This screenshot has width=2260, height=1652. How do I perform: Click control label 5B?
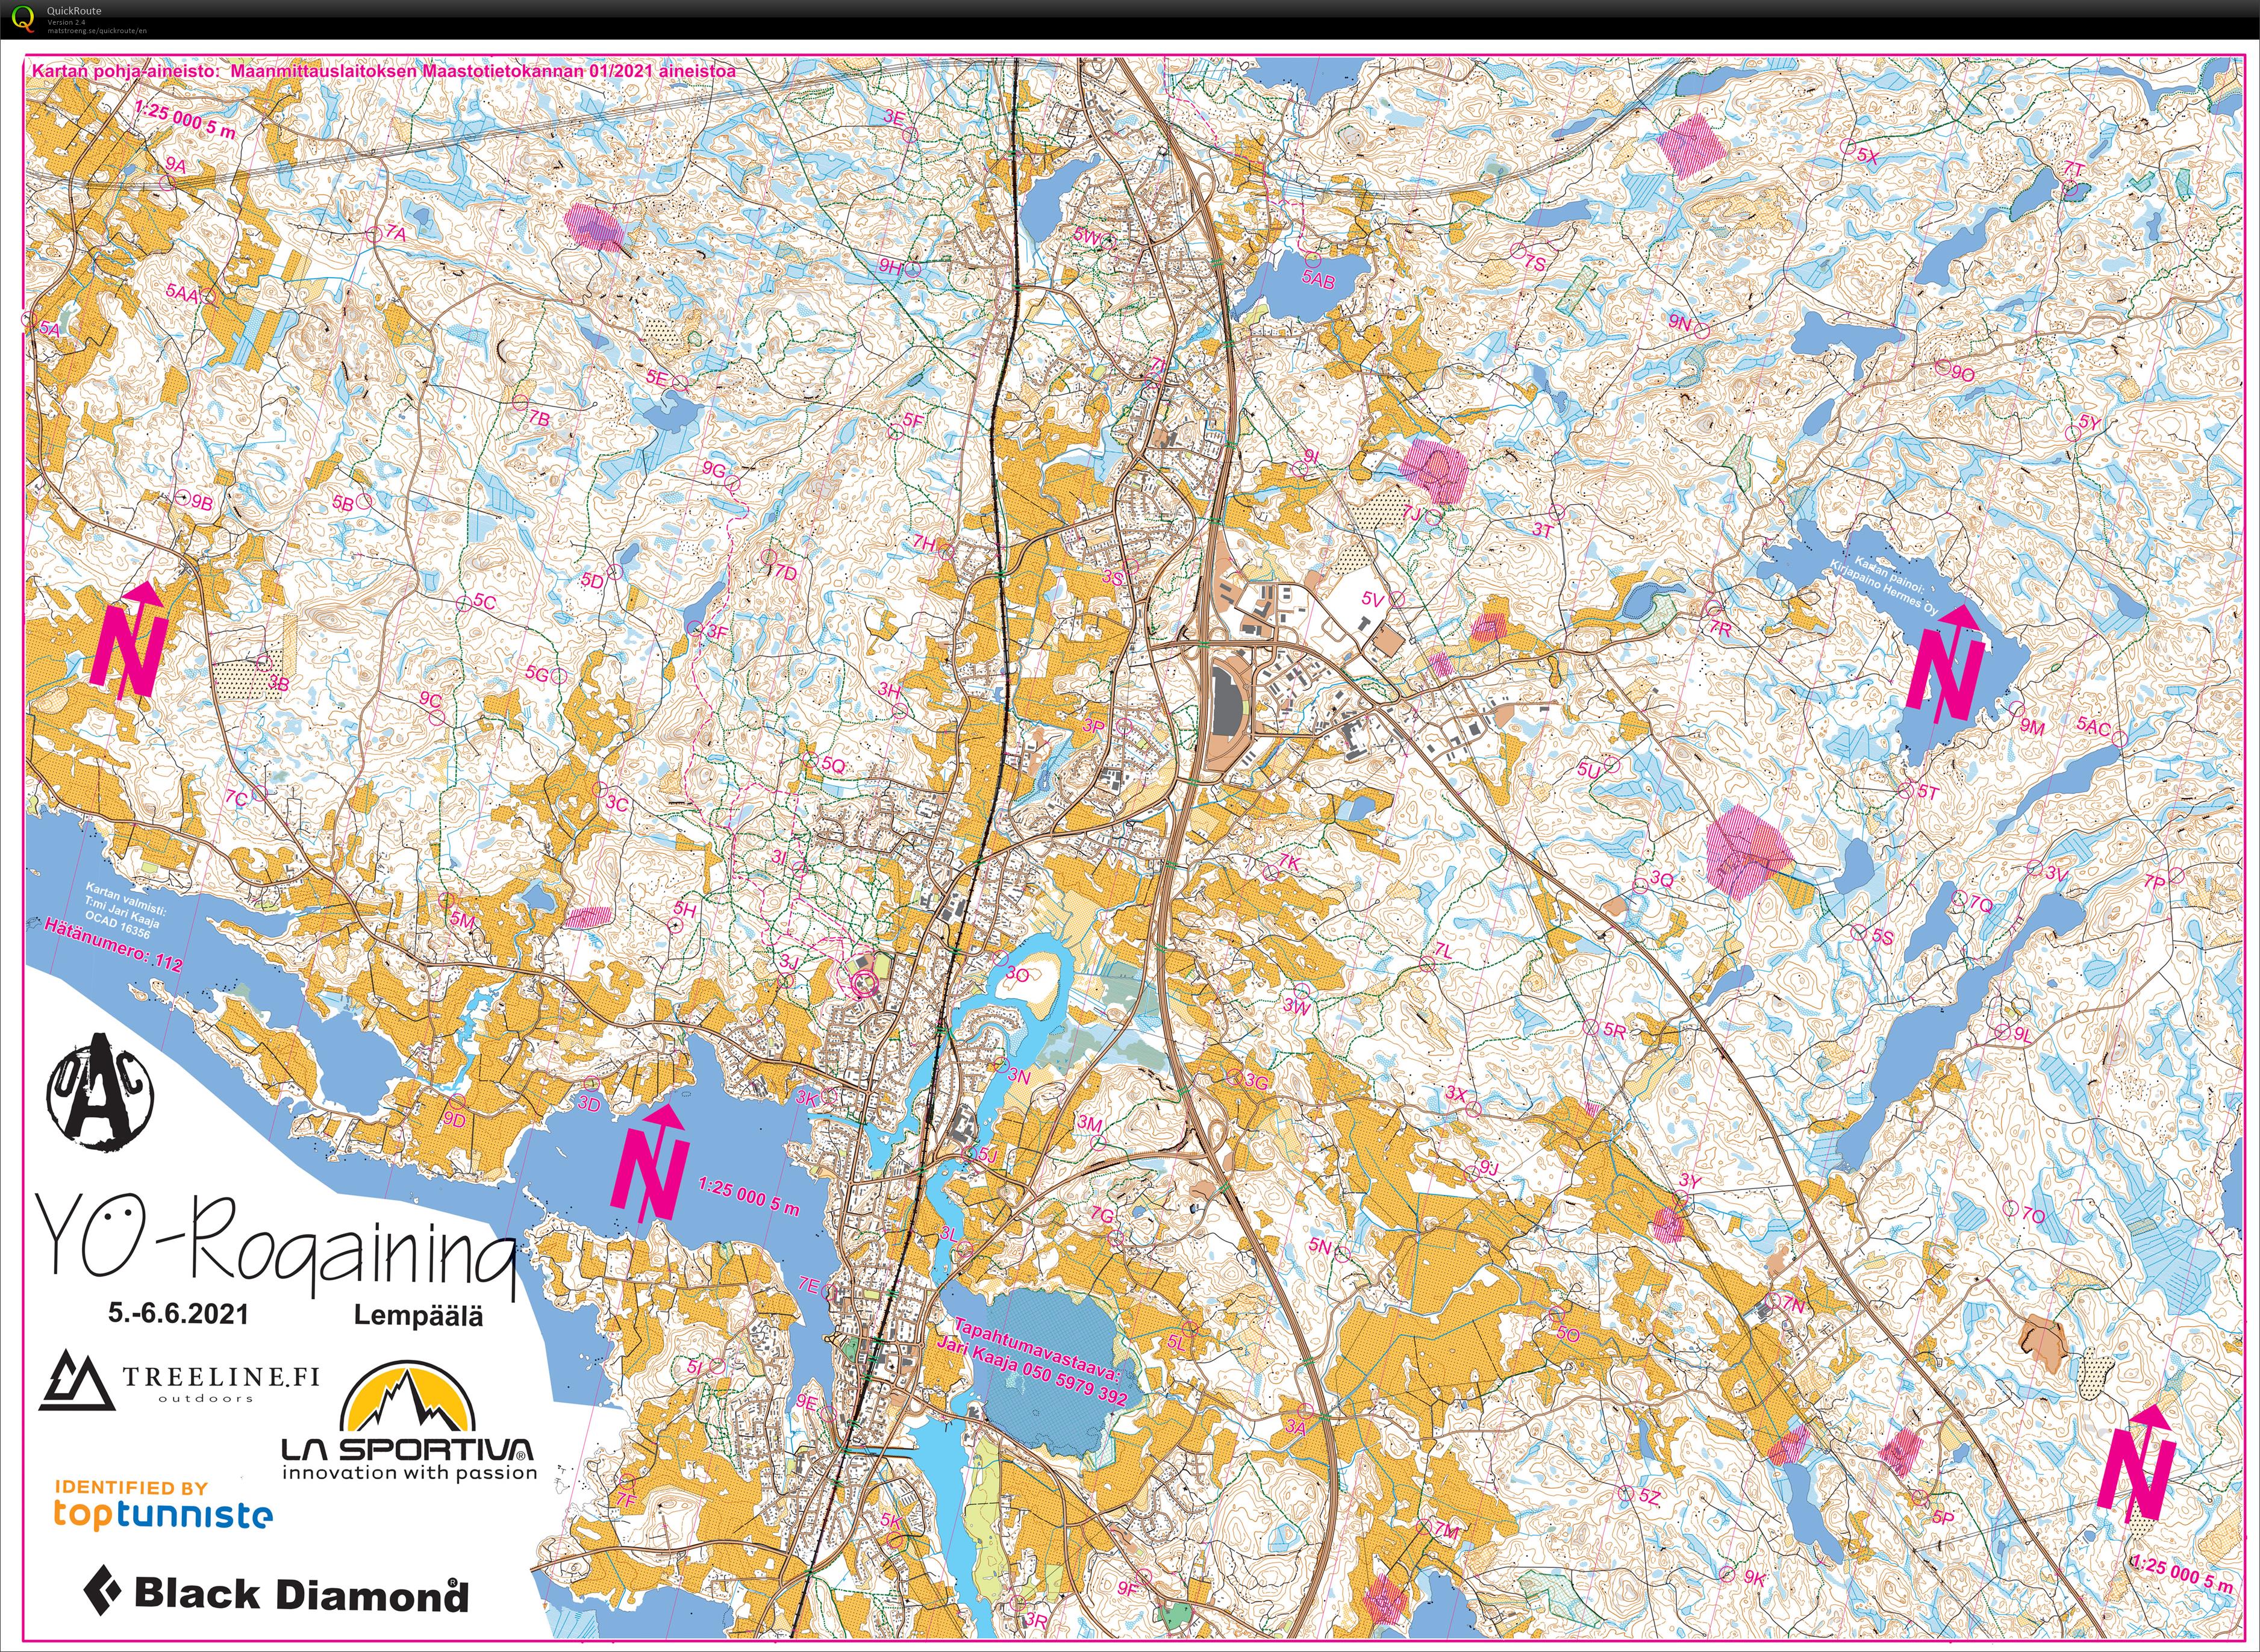click(343, 503)
